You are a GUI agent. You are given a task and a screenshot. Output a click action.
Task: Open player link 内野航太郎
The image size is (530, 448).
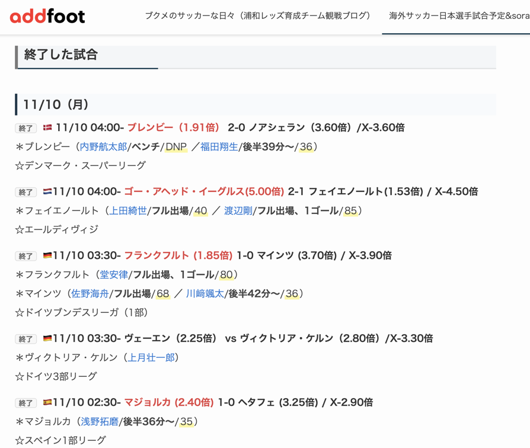tap(103, 146)
